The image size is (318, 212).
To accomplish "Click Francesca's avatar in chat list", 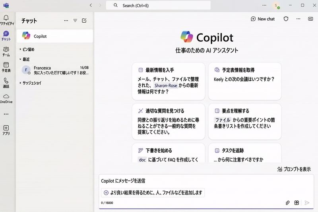I will point(26,70).
